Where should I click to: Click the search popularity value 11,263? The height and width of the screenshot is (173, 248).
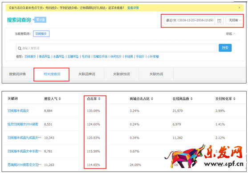[x=49, y=165]
